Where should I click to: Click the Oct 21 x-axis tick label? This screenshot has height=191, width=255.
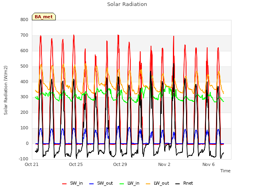click(x=31, y=164)
